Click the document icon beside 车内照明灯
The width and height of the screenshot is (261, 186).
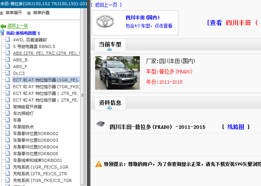coord(8,113)
